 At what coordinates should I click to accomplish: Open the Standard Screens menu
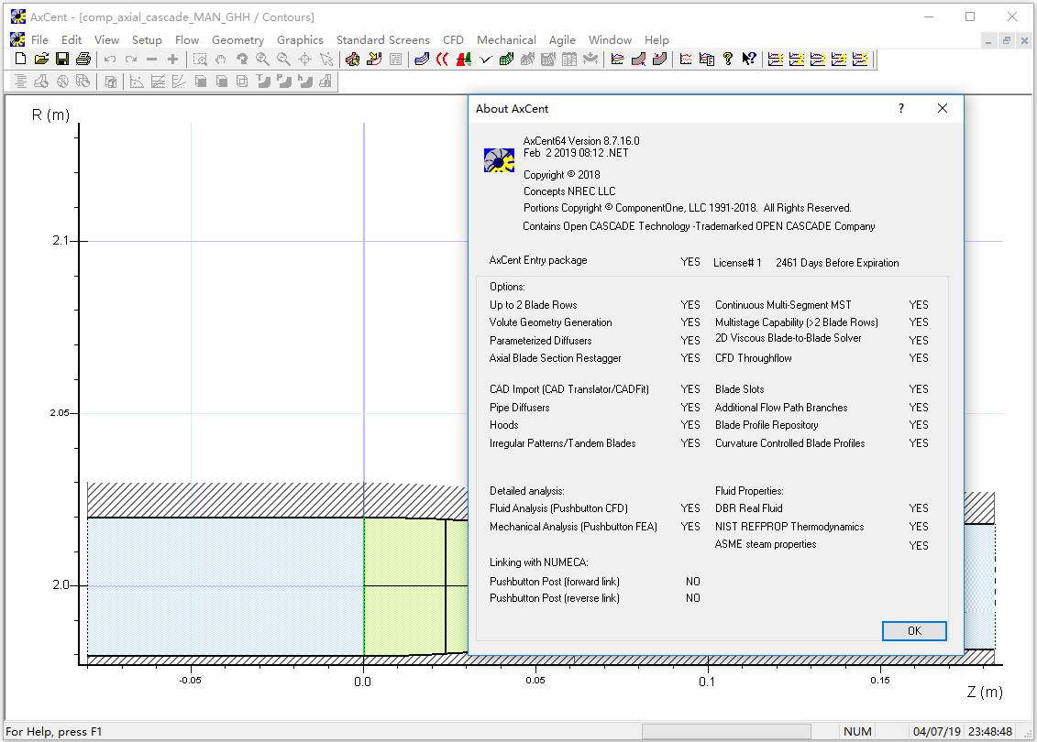click(383, 39)
